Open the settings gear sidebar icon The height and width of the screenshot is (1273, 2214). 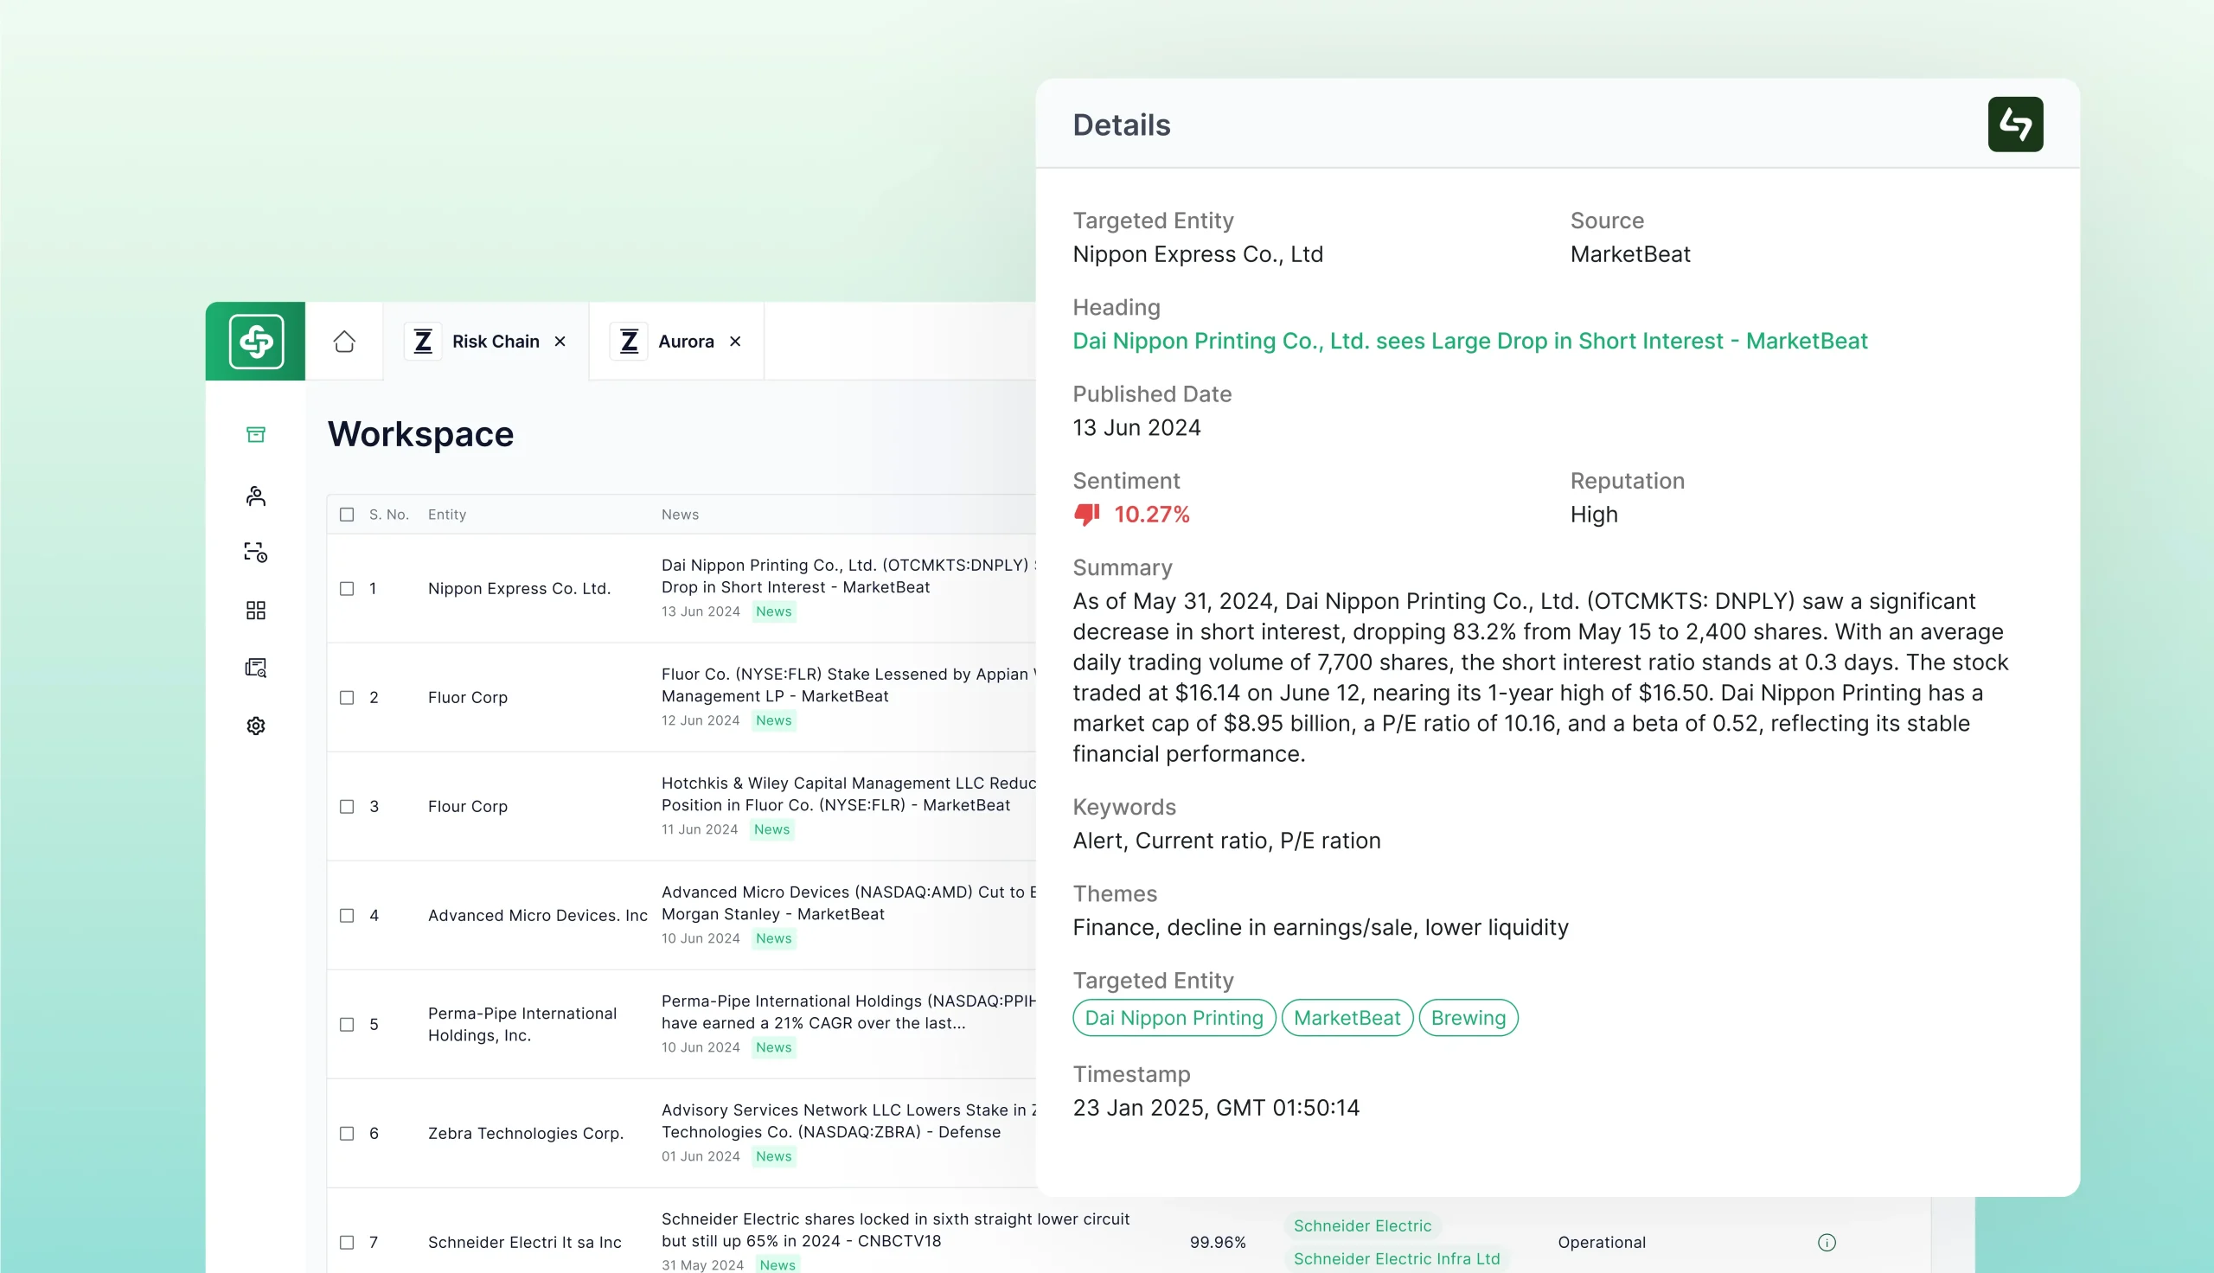point(255,726)
